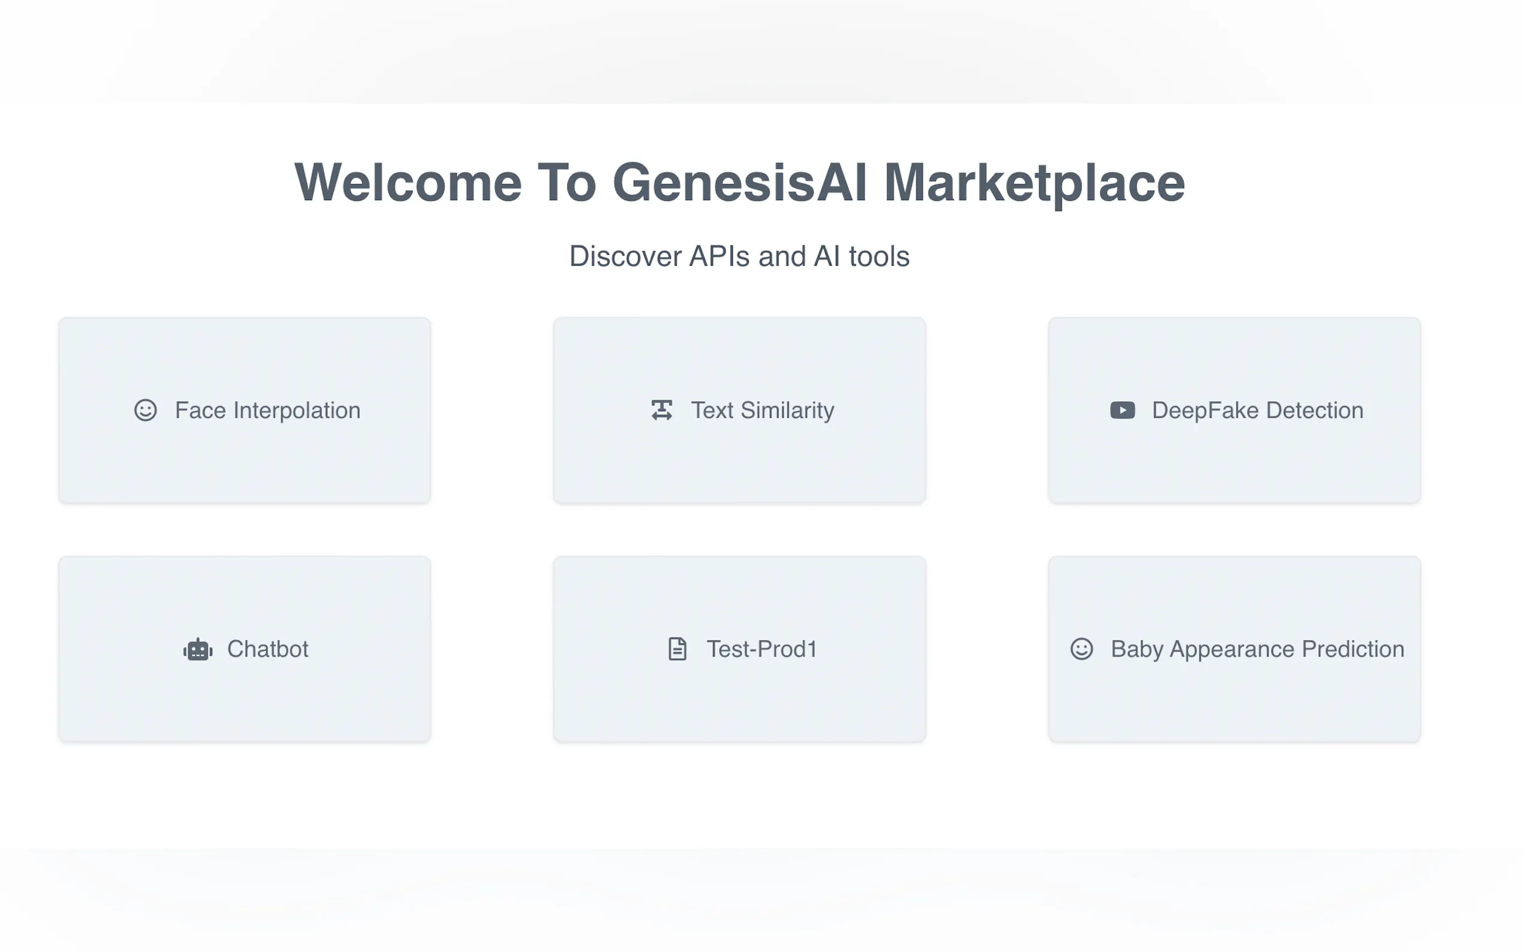1523x952 pixels.
Task: Select the Baby Appearance Prediction label
Action: tap(1257, 649)
